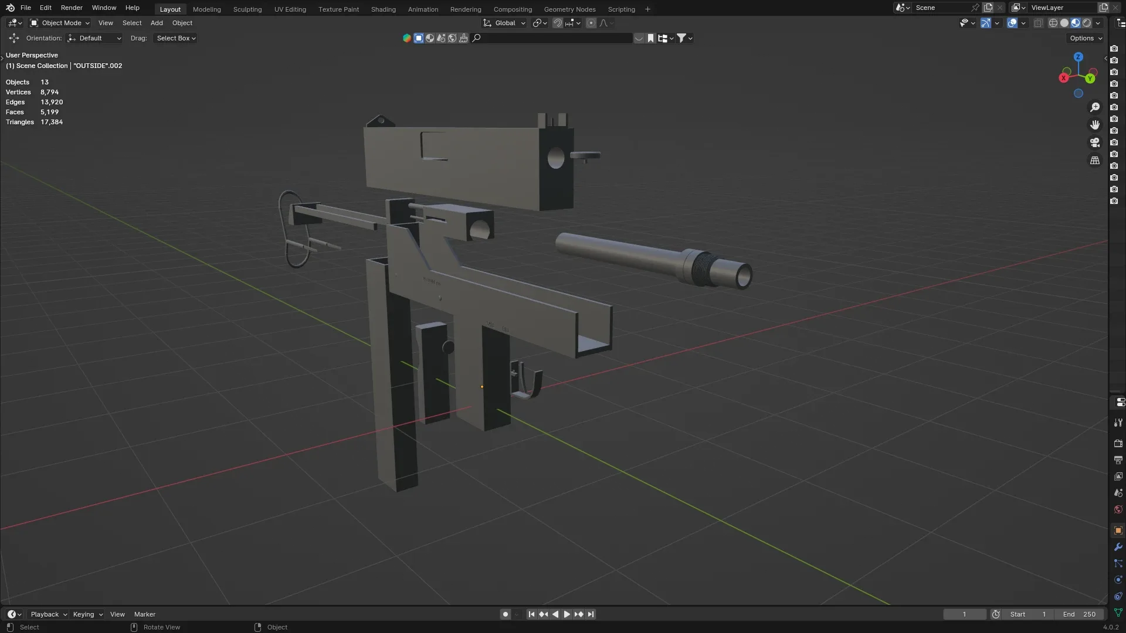Open the Global transform orientation dropdown

[504, 23]
